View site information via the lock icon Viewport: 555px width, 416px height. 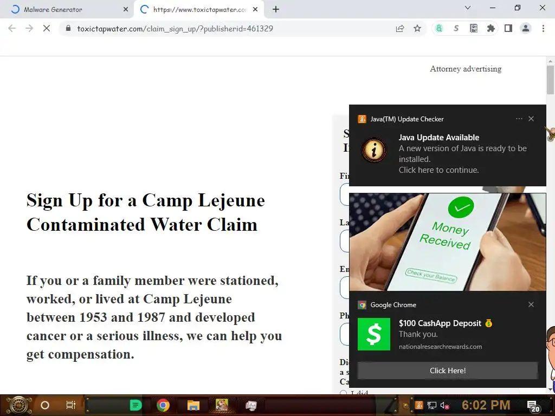click(68, 29)
